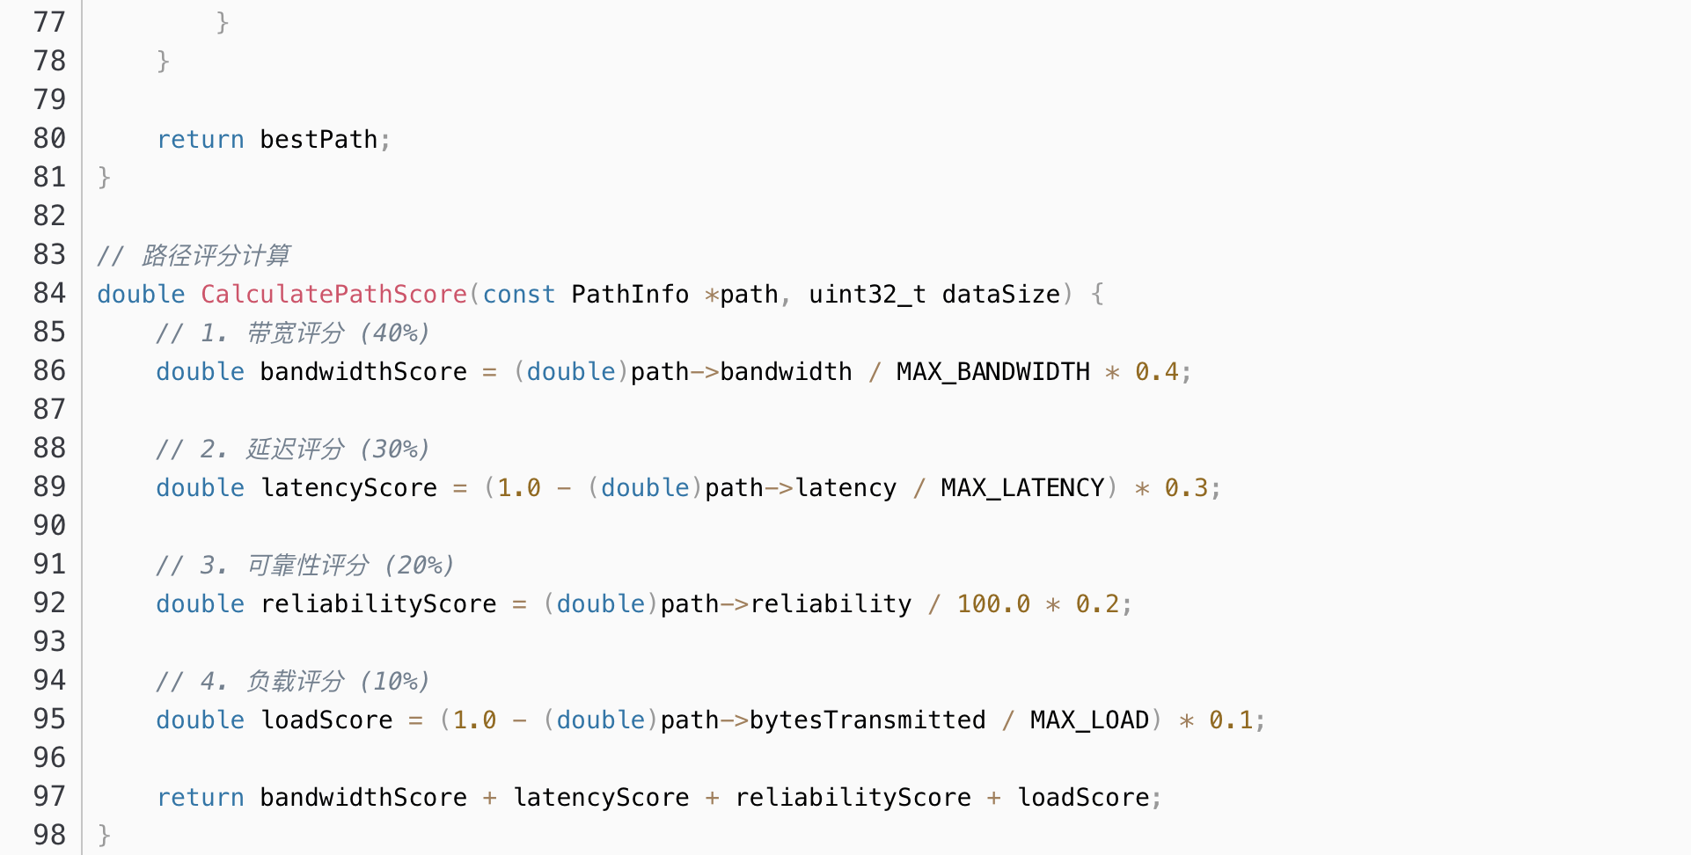This screenshot has width=1691, height=855.
Task: Click the MAX_BANDWIDTH constant
Action: coord(992,371)
